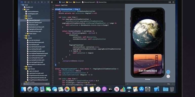This screenshot has width=195, height=97.
Task: Open Podcasts app in Dock
Action: pos(104,89)
